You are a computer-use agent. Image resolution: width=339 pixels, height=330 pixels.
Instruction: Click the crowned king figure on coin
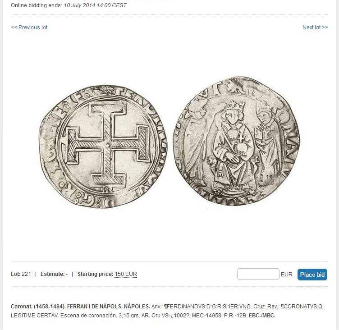(x=234, y=145)
